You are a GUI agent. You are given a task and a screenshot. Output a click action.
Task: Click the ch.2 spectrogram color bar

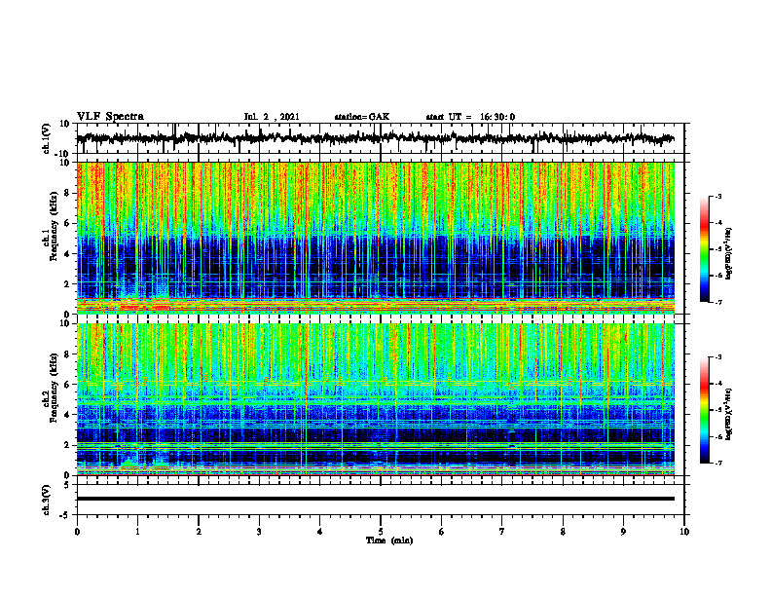(x=705, y=410)
